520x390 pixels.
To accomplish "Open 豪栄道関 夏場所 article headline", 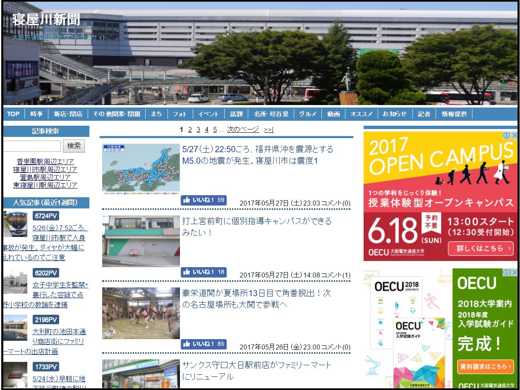I will (x=257, y=299).
